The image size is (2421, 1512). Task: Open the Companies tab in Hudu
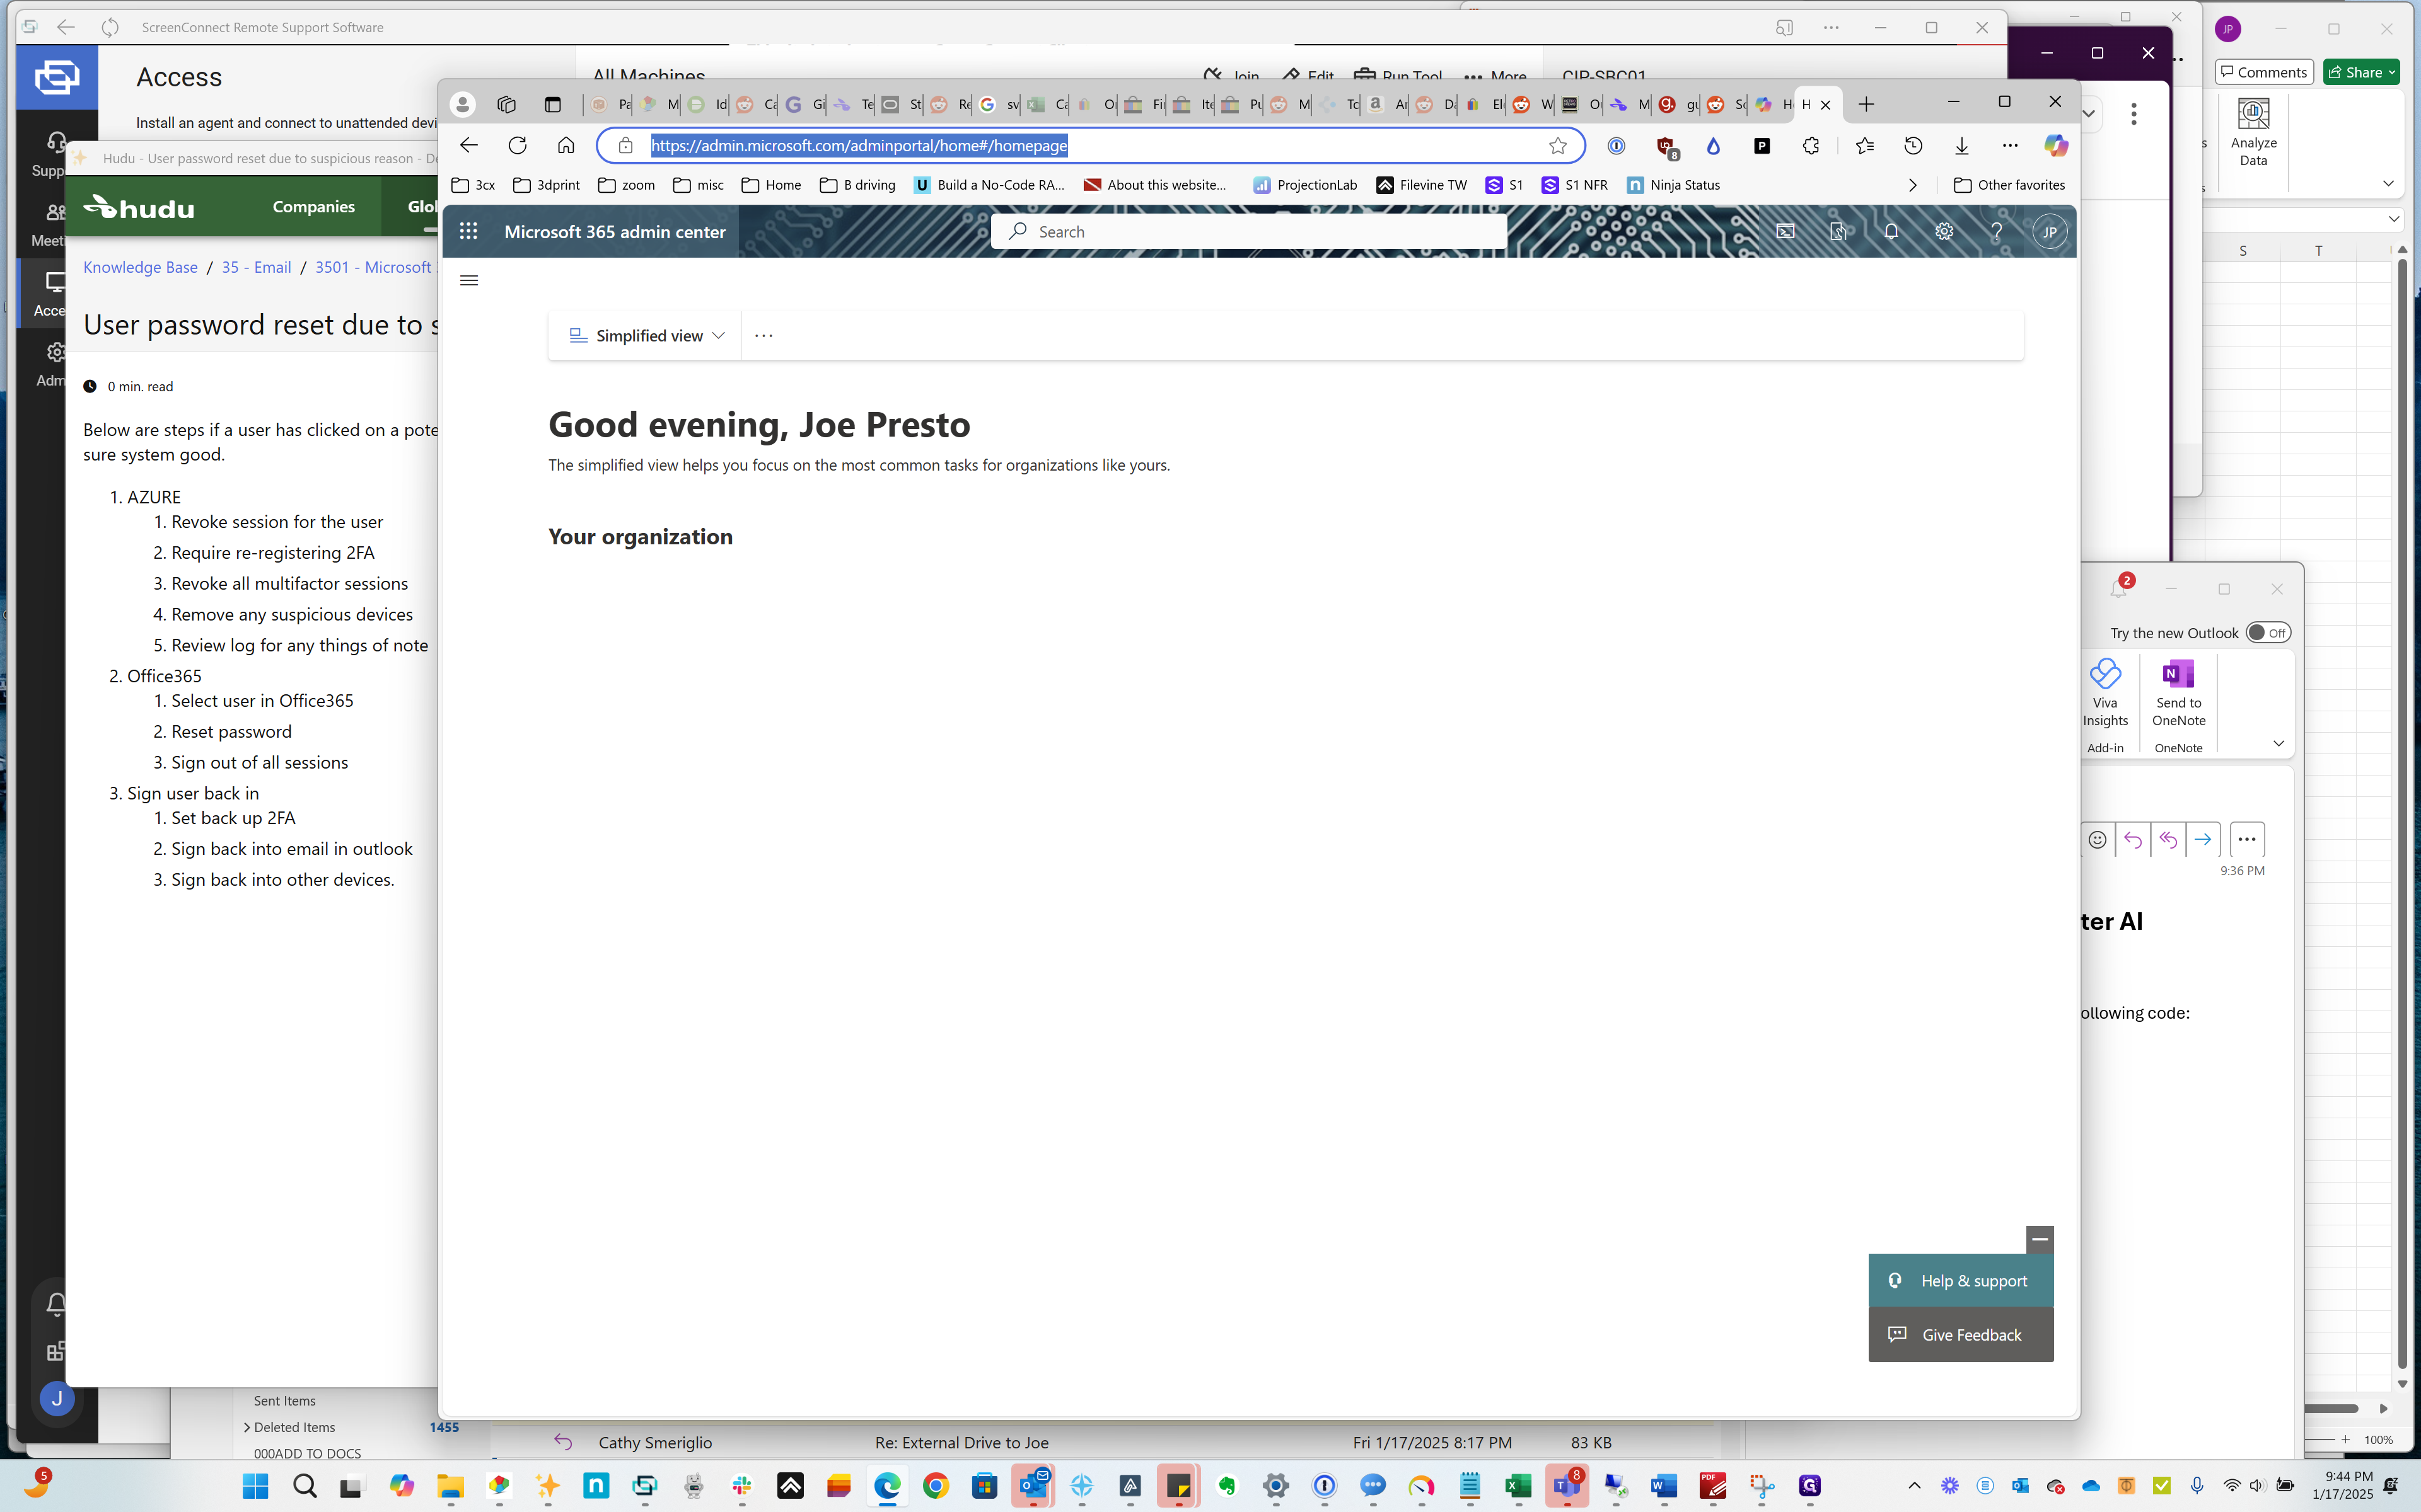pyautogui.click(x=313, y=207)
